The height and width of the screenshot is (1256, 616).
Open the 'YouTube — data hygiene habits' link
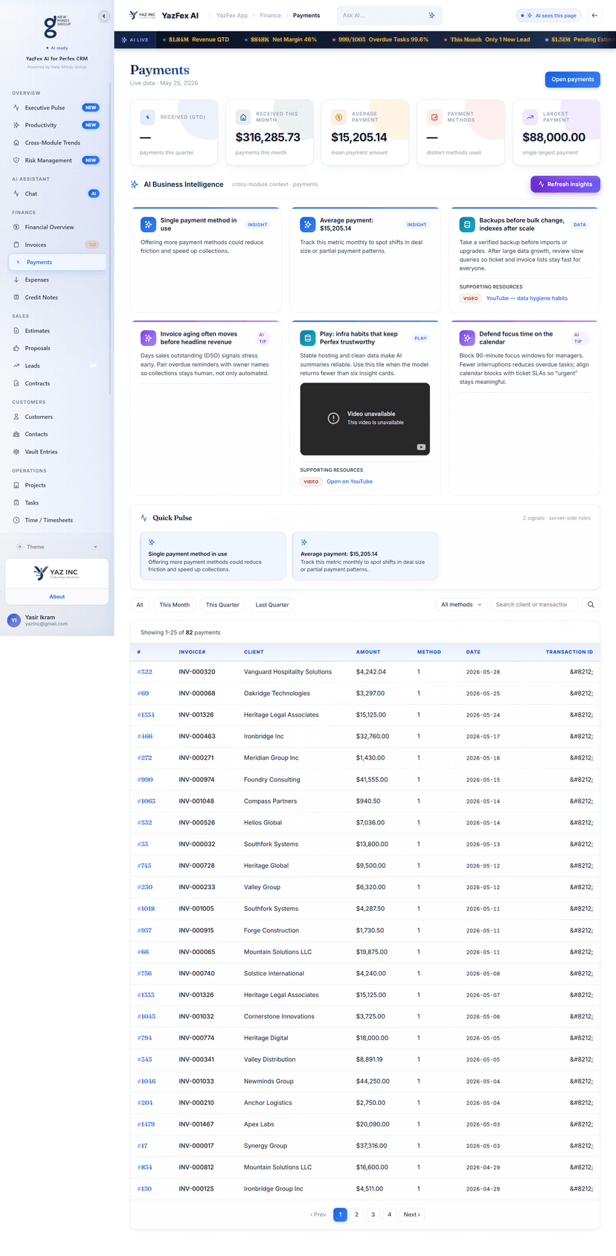click(x=527, y=298)
